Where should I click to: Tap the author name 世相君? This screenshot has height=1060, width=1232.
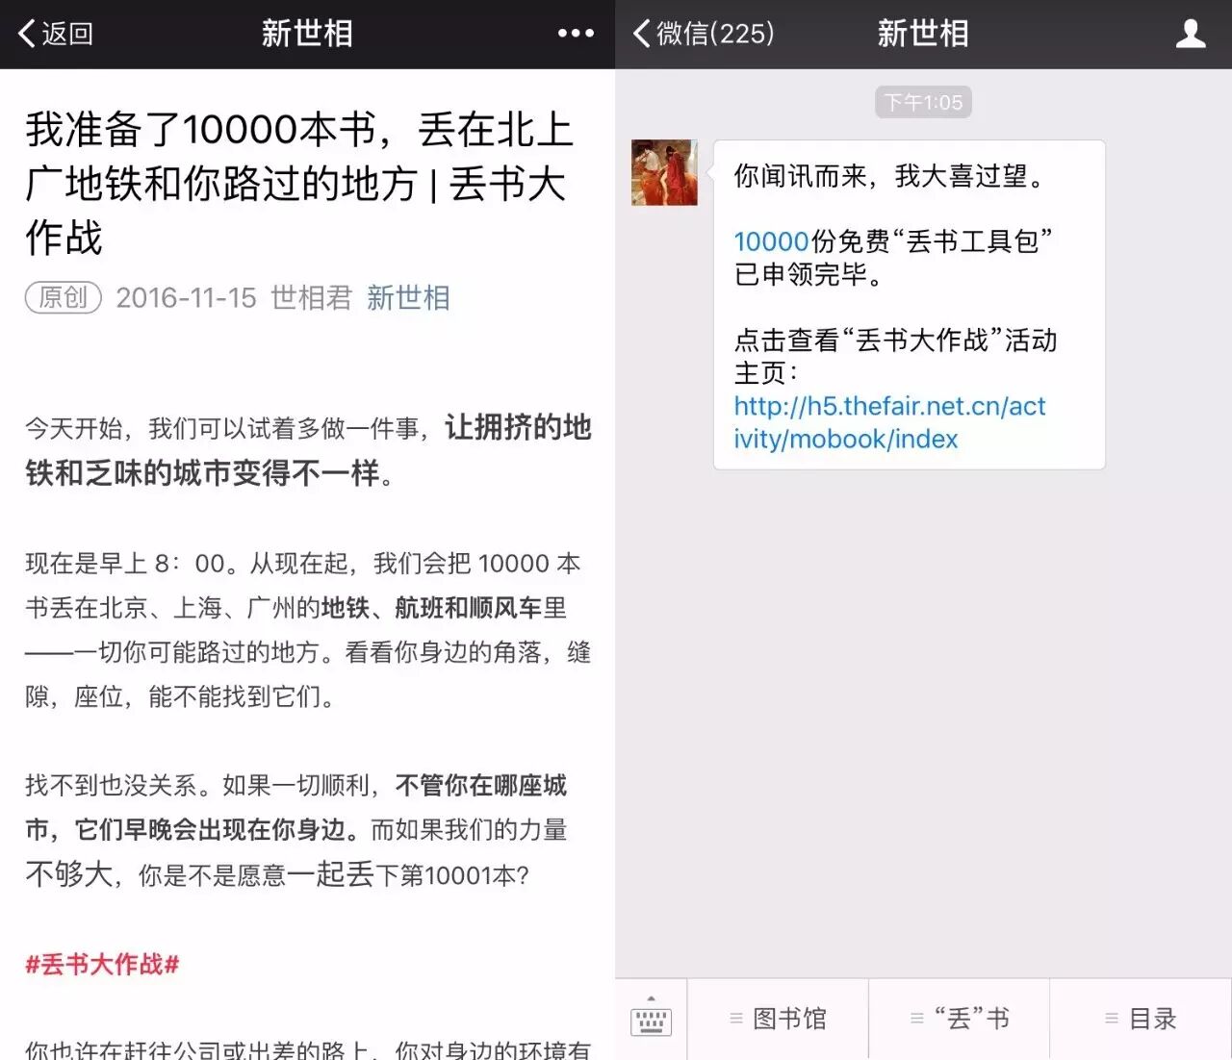click(x=311, y=298)
